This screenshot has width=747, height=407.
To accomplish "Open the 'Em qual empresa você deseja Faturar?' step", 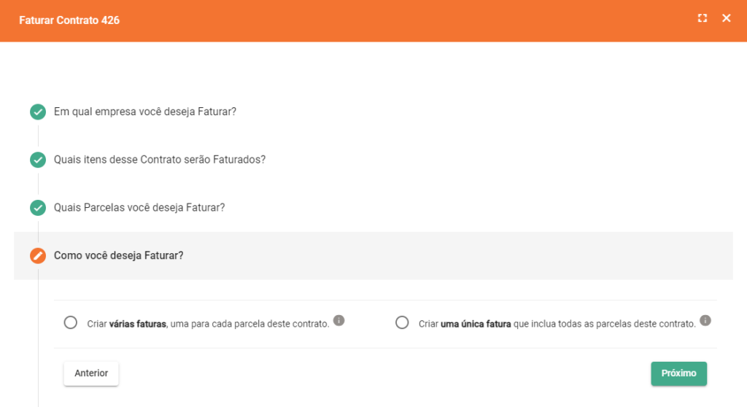I will pos(145,112).
